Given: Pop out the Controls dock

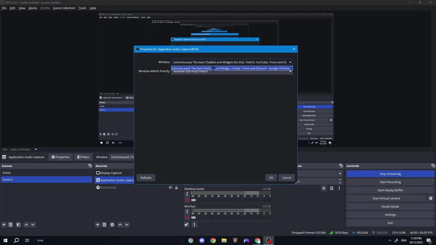Looking at the screenshot, I should [433, 166].
